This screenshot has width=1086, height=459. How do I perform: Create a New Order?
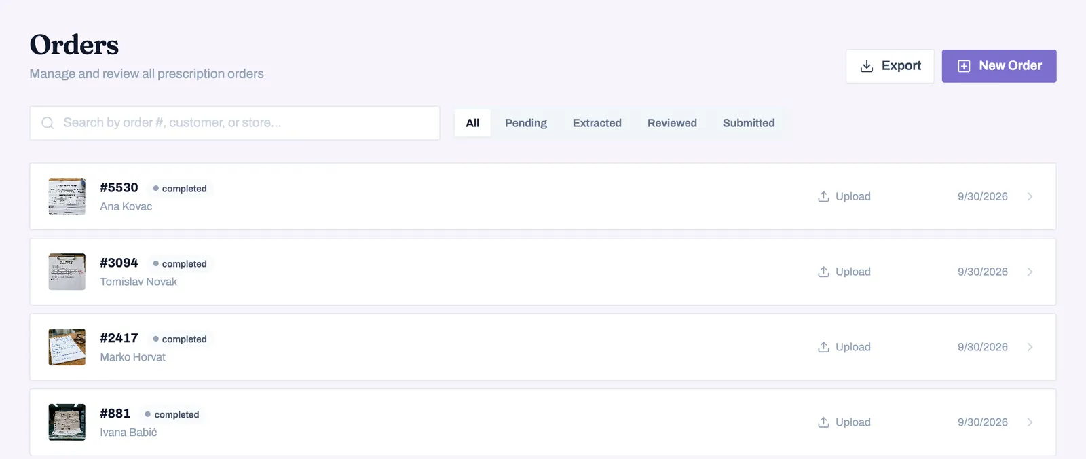pos(999,66)
